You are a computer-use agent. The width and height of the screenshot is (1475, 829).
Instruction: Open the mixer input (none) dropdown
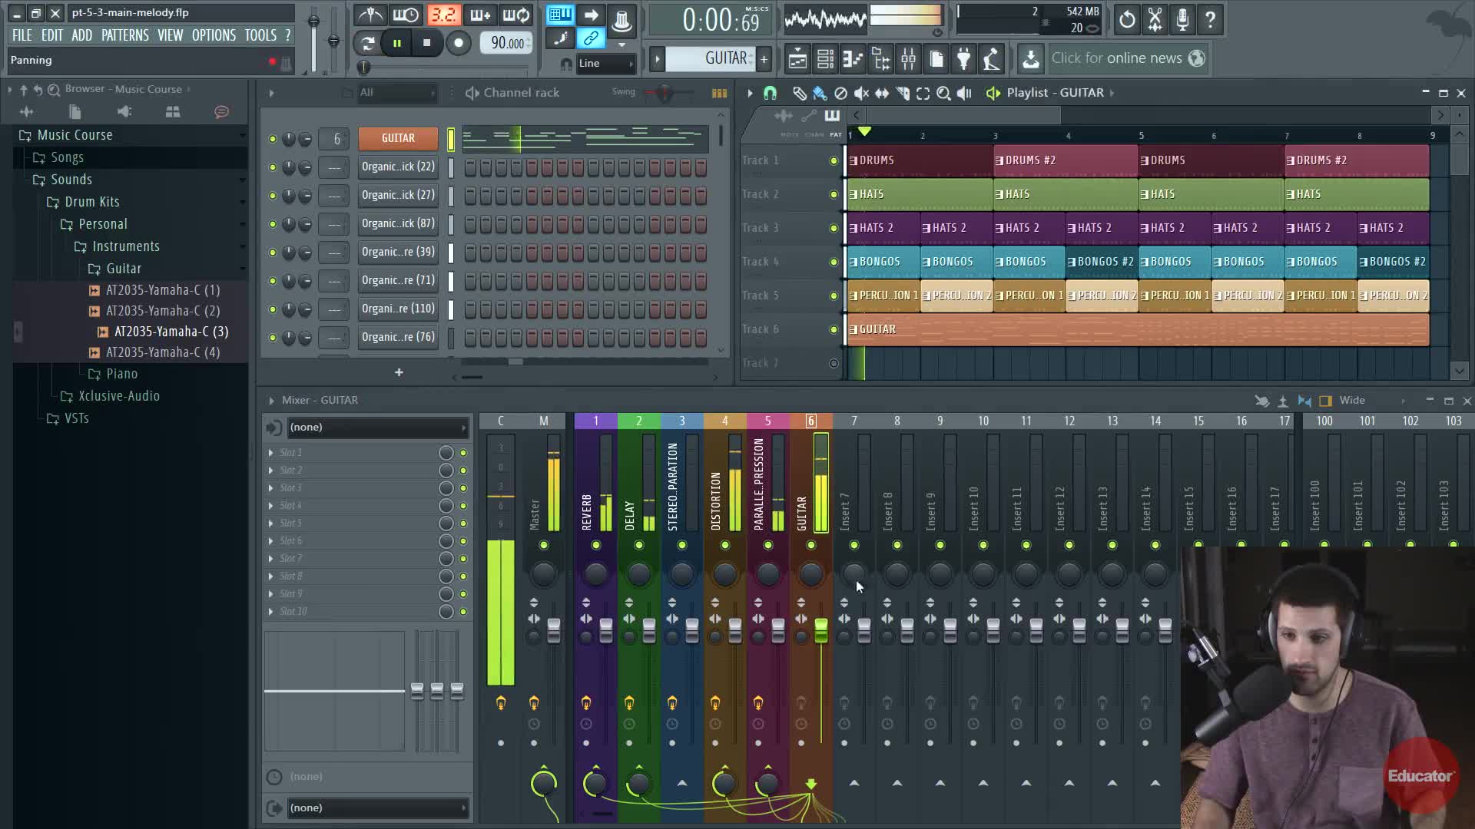click(376, 428)
